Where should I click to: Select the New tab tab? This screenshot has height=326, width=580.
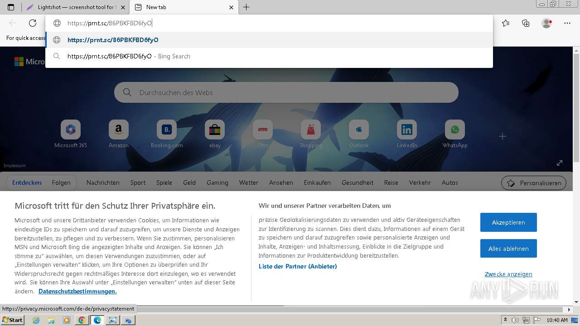pos(184,7)
